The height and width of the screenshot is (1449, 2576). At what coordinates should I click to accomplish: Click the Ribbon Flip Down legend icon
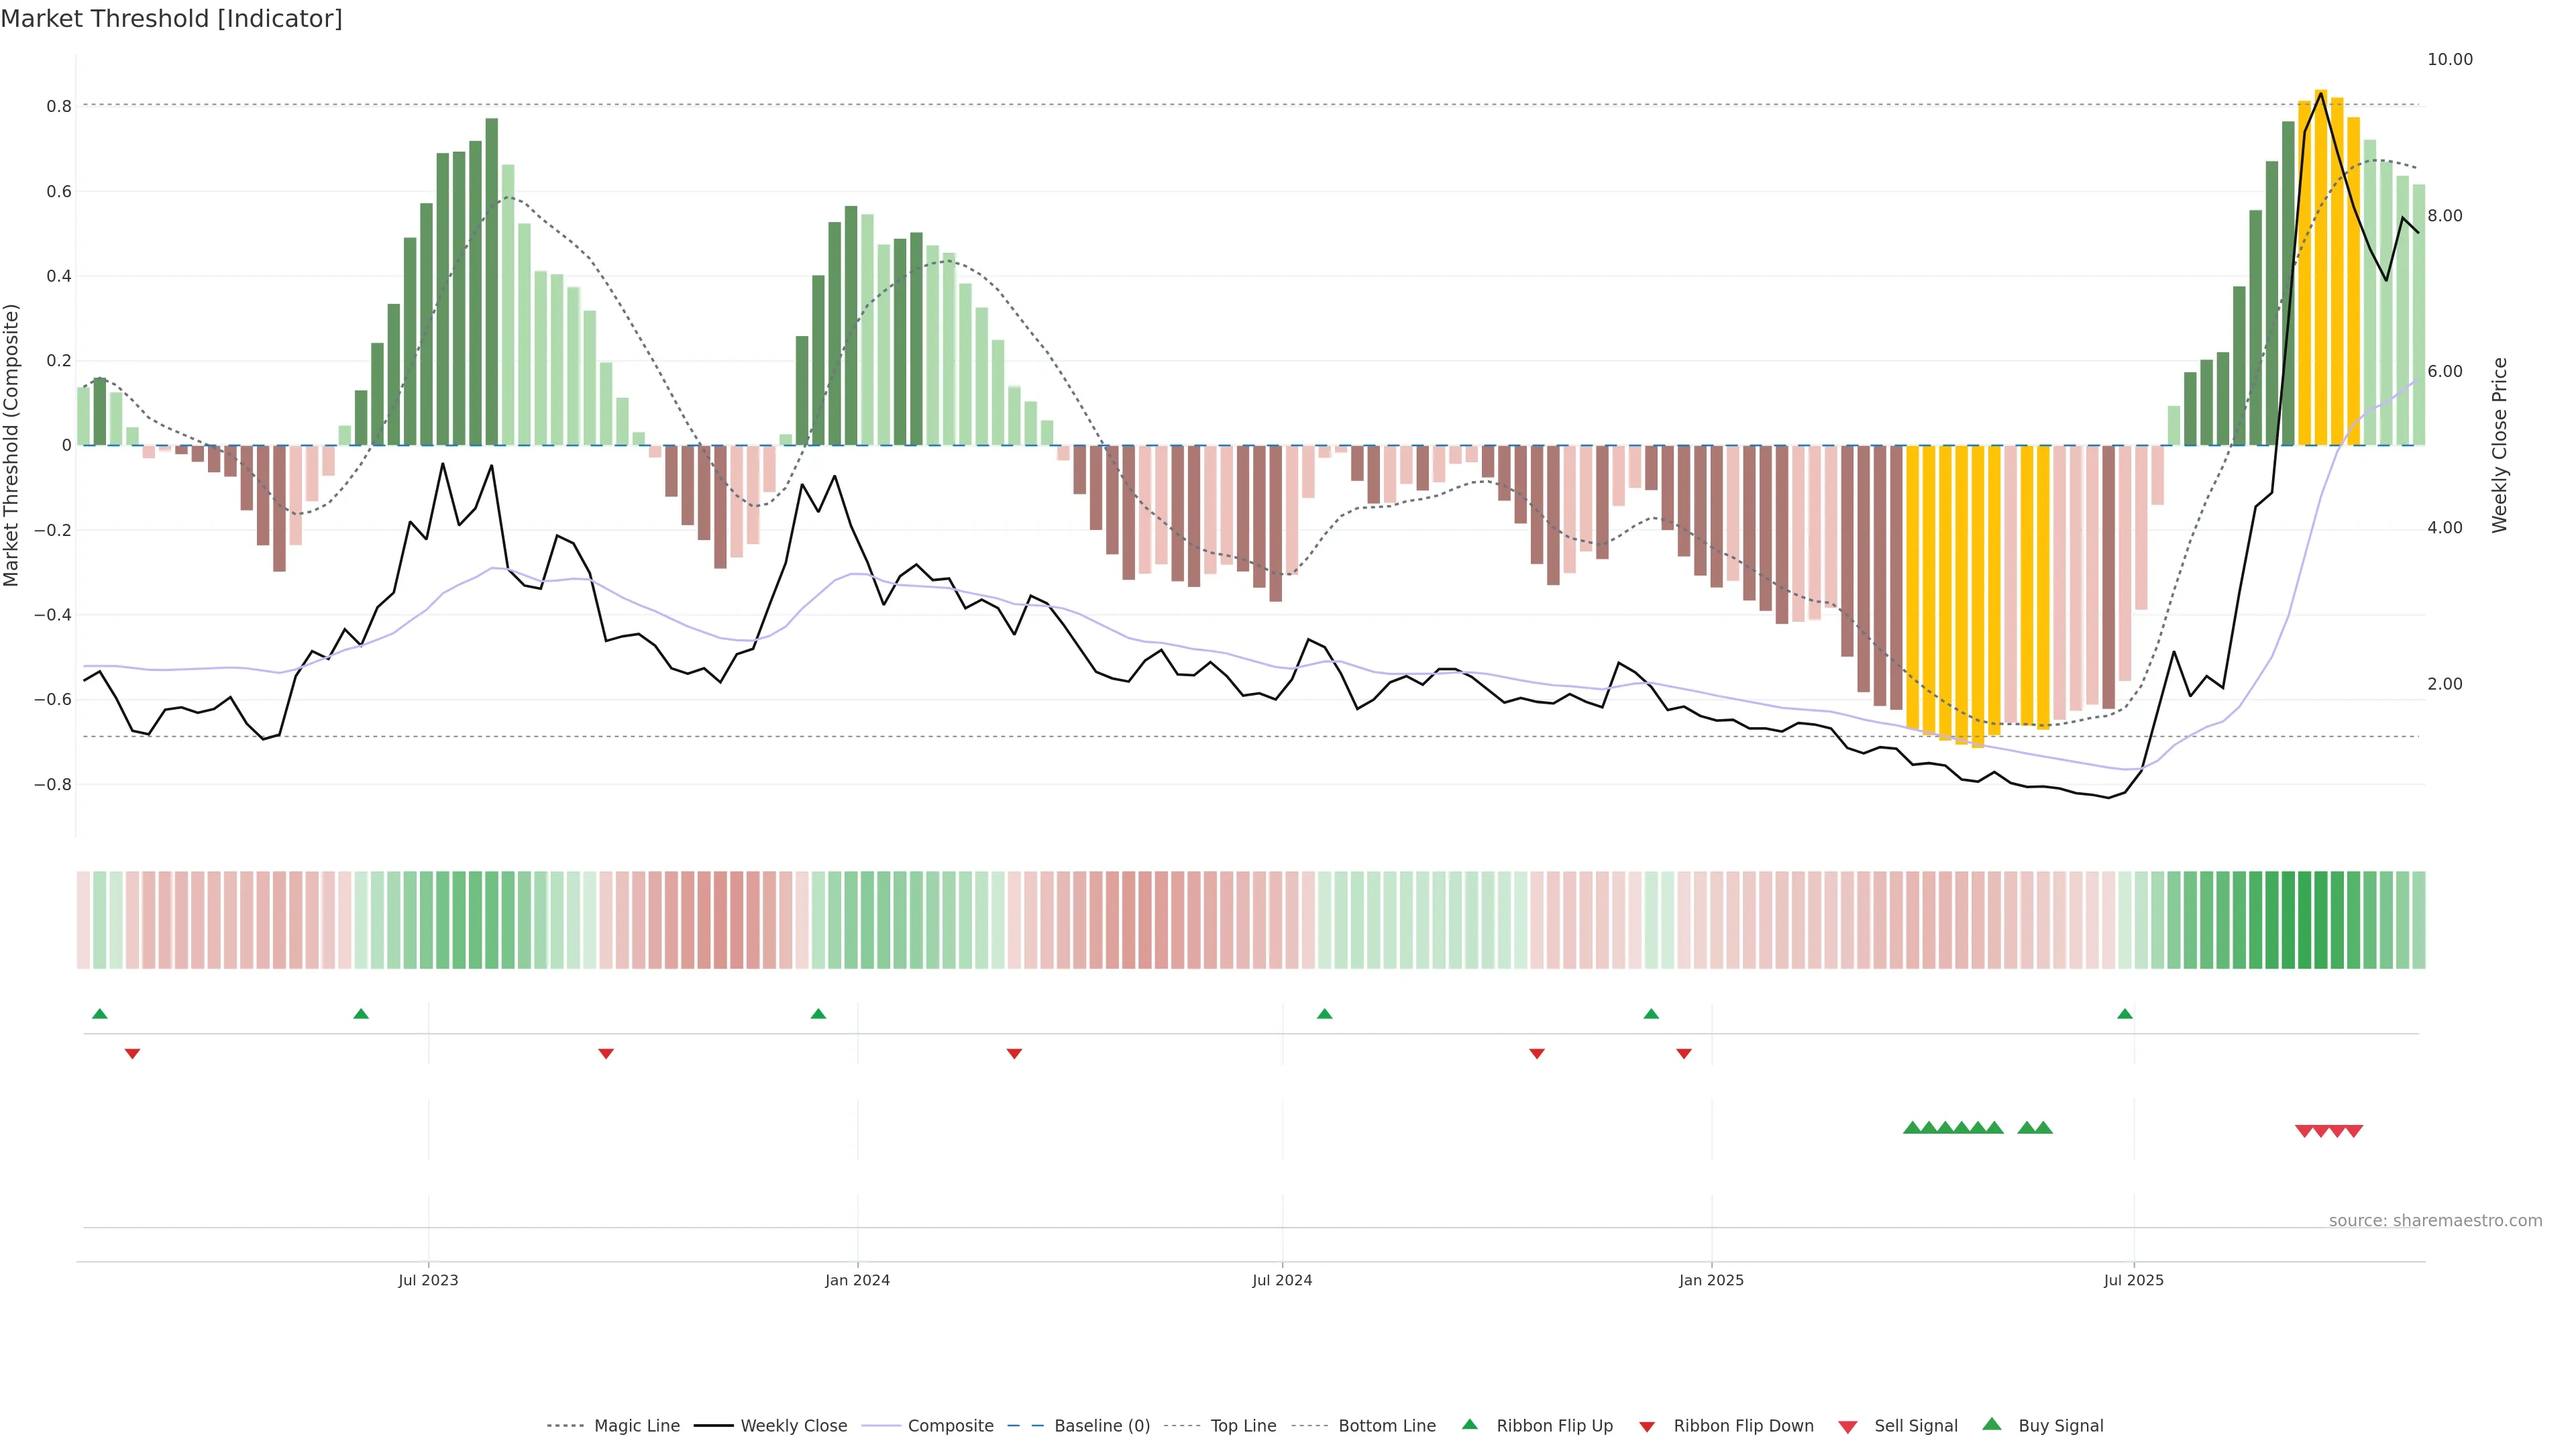[1646, 1427]
